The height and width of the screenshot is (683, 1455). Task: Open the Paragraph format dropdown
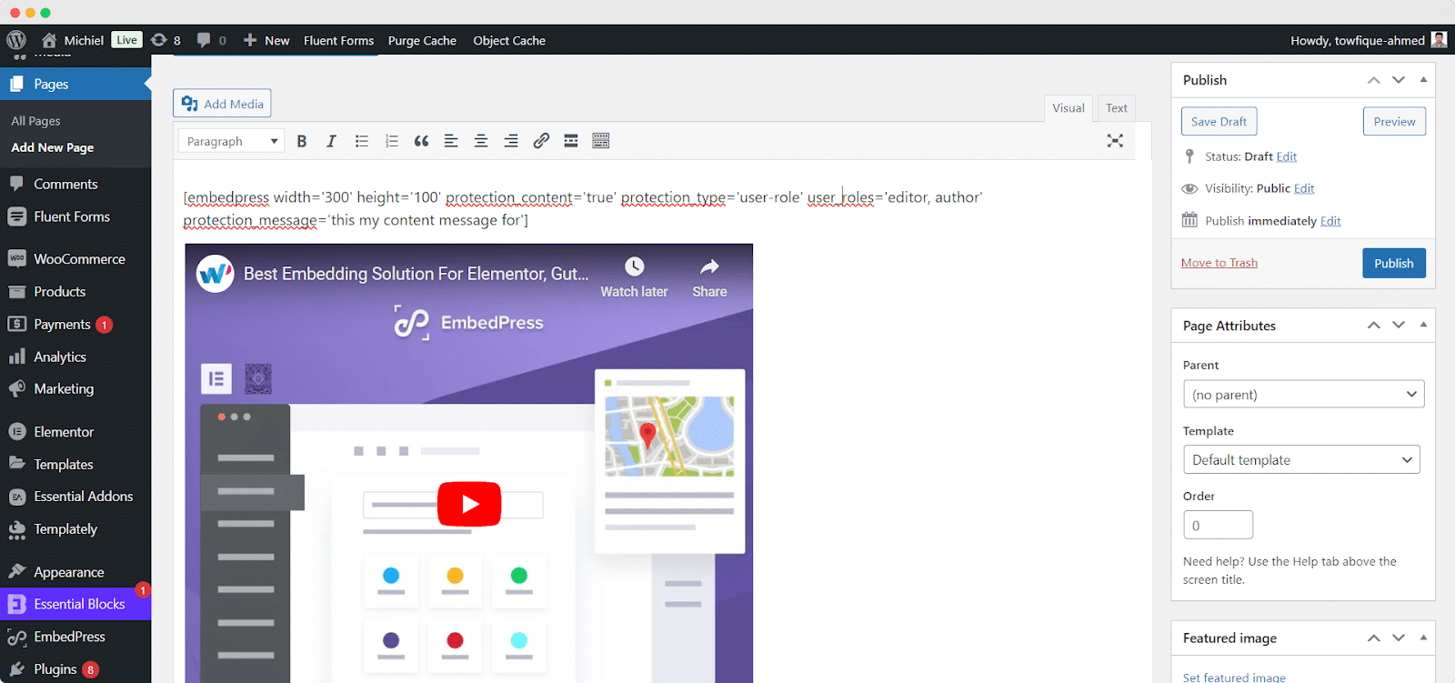(232, 141)
